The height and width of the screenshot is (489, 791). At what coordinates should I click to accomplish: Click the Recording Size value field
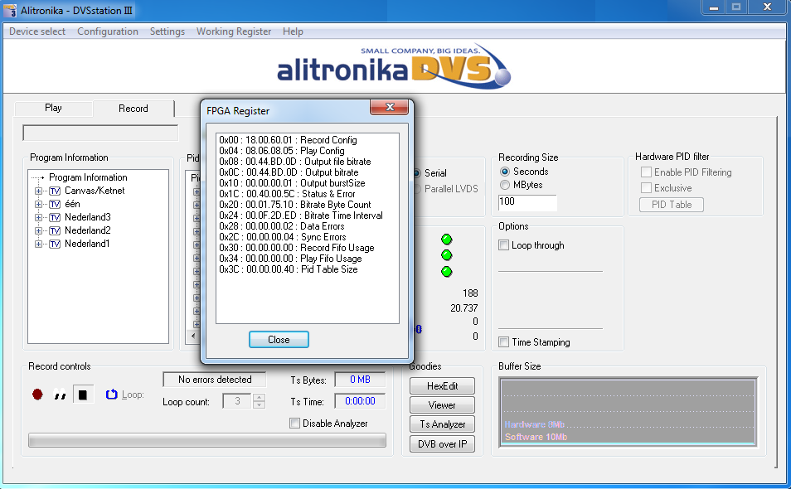tap(527, 203)
